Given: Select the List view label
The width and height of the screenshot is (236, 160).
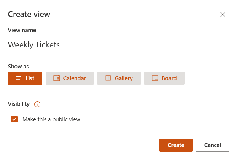Looking at the screenshot, I should click(x=30, y=78).
